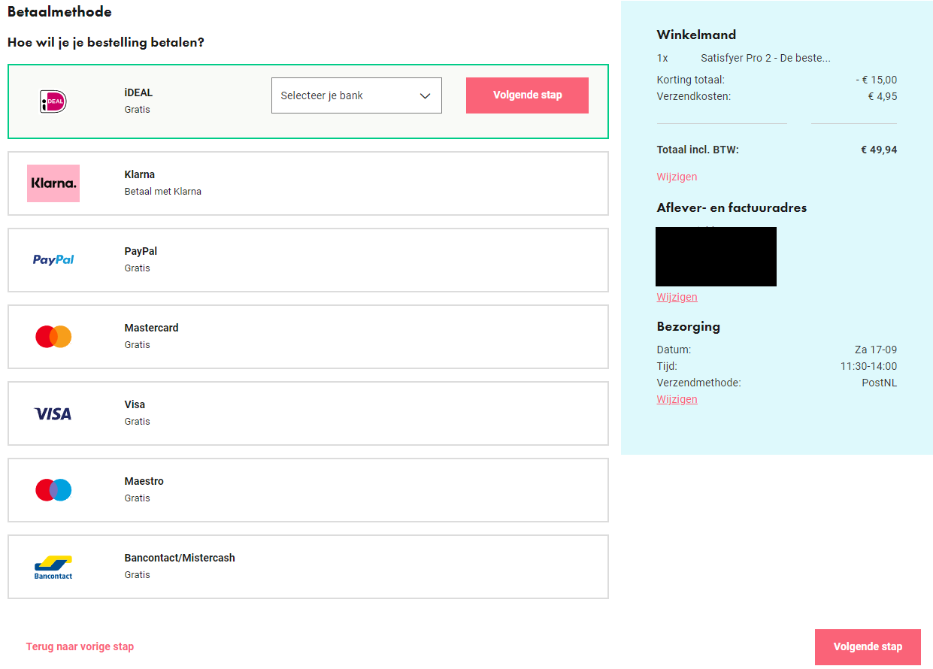This screenshot has height=669, width=933.
Task: Click the 'Verzendmethode:' label
Action: (698, 383)
